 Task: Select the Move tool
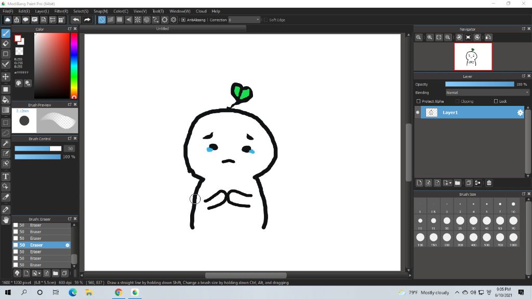point(6,77)
